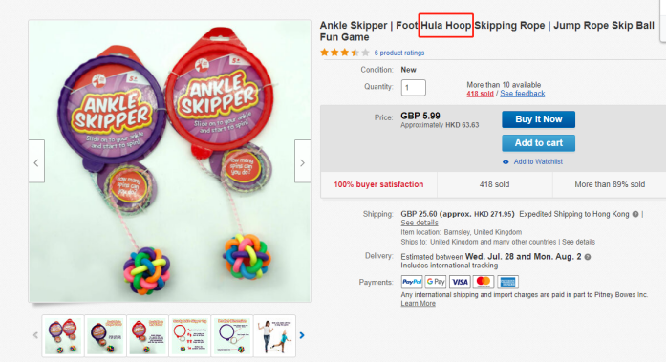Click the American Express card icon
This screenshot has height=362, width=667.
coord(507,282)
